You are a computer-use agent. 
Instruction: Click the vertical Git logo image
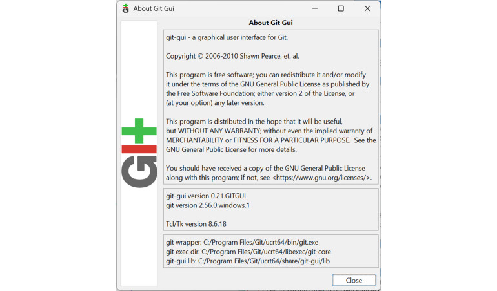pos(139,153)
